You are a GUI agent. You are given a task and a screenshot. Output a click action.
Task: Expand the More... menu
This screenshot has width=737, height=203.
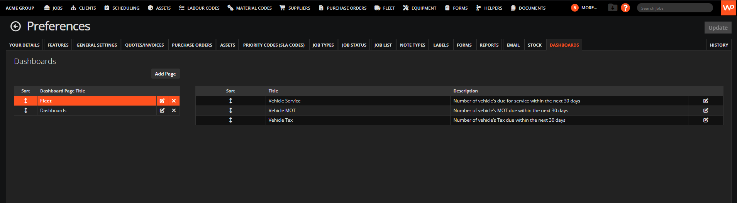pyautogui.click(x=589, y=8)
